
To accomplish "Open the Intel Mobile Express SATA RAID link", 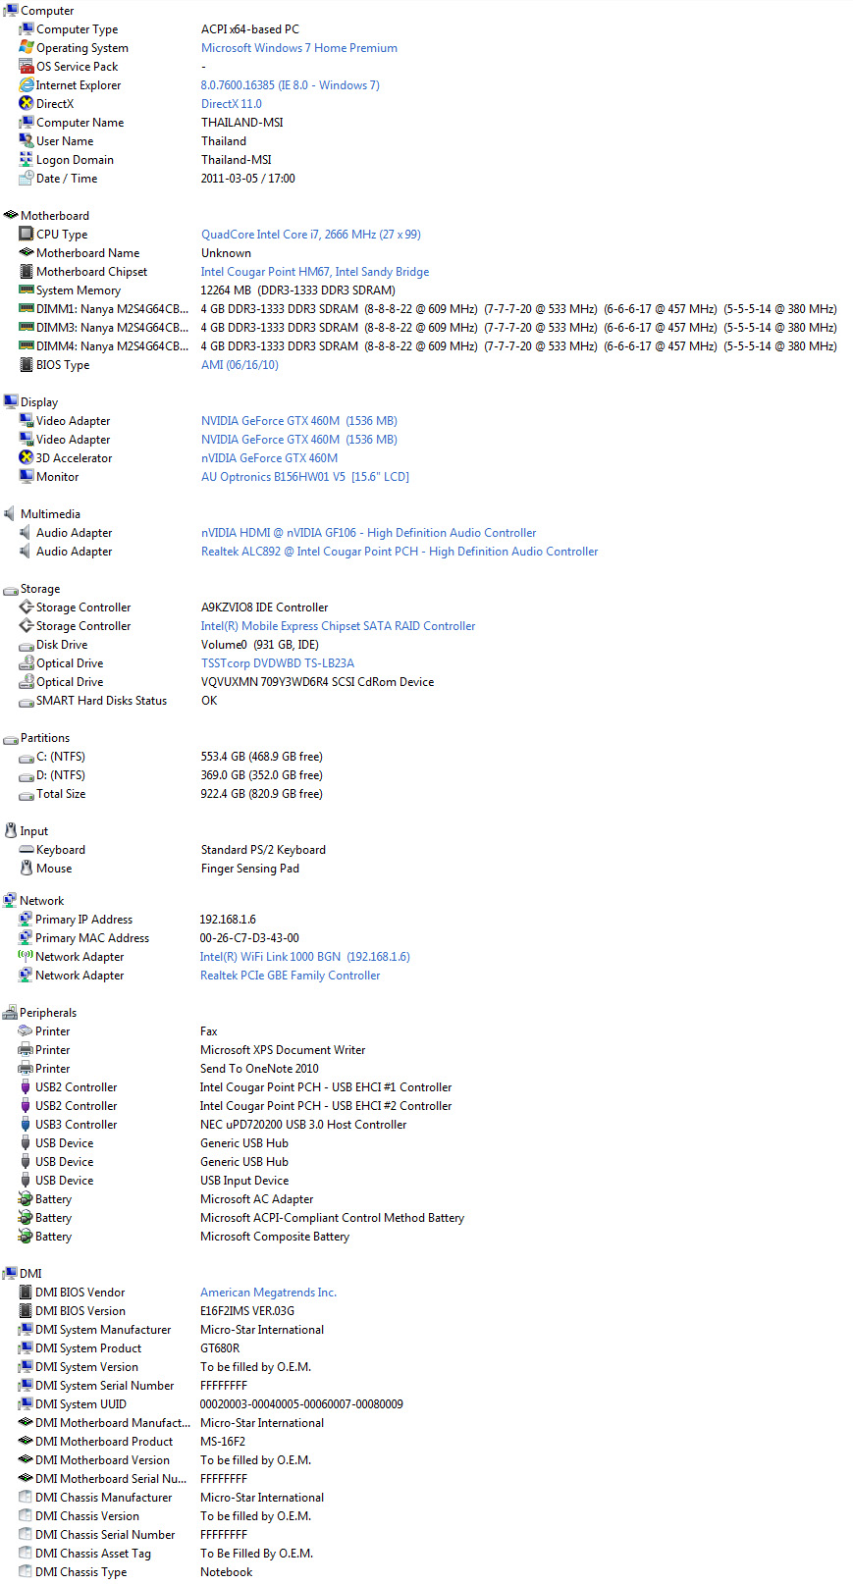I will click(339, 626).
